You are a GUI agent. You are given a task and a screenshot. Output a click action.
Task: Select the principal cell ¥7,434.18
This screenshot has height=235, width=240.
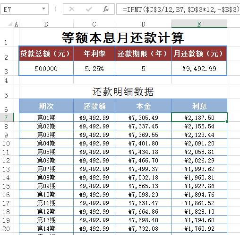tap(143, 152)
